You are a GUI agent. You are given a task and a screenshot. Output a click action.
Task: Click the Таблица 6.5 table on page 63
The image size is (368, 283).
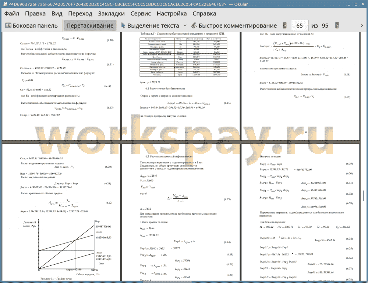[183, 57]
